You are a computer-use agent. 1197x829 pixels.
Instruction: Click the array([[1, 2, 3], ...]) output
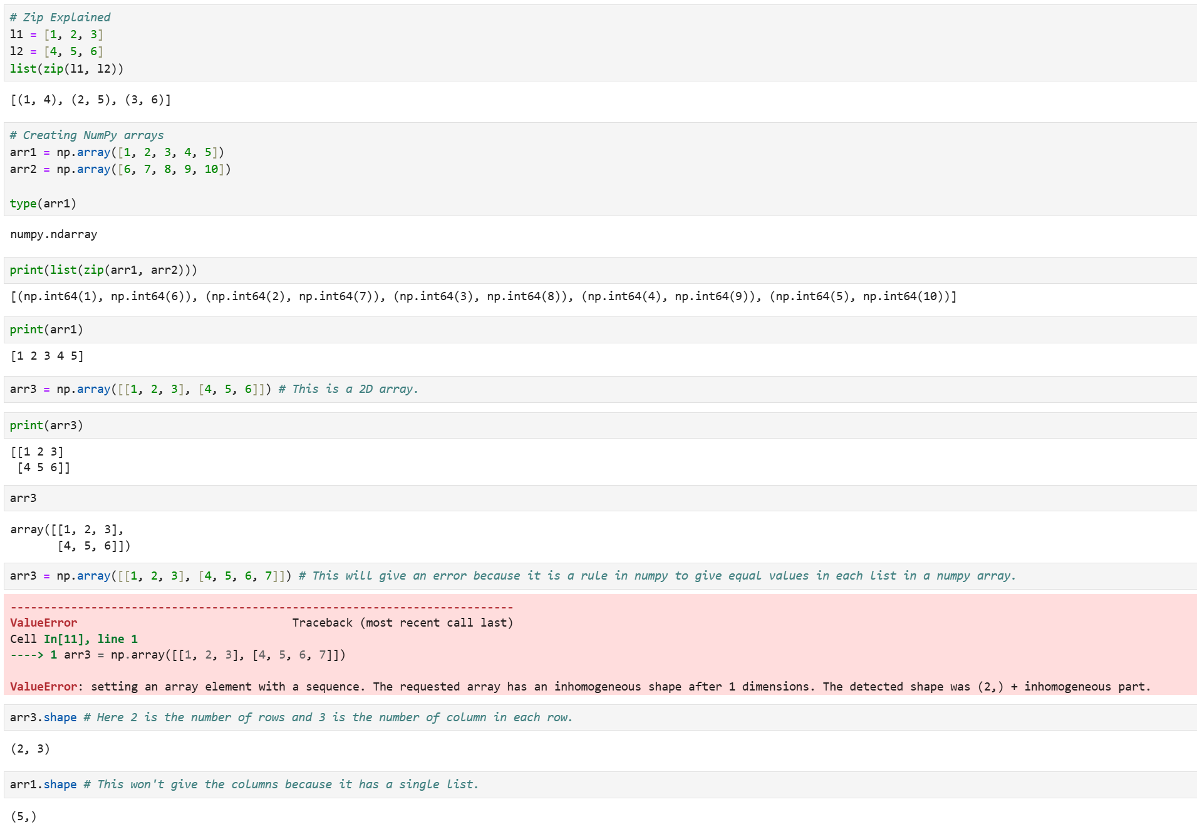click(x=70, y=538)
